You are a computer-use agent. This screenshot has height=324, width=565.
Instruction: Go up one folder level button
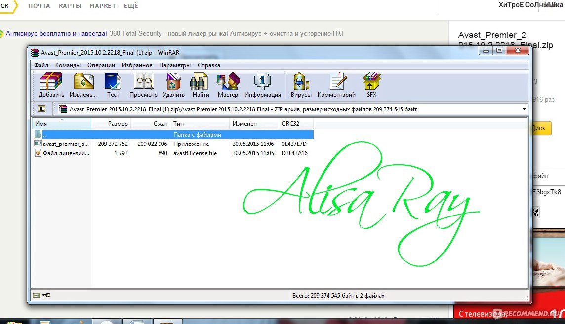[41, 108]
